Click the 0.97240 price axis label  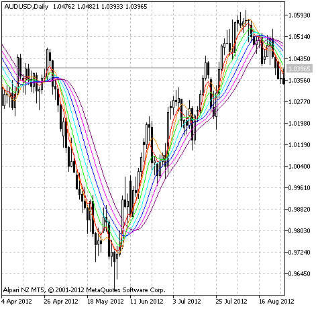coord(299,253)
